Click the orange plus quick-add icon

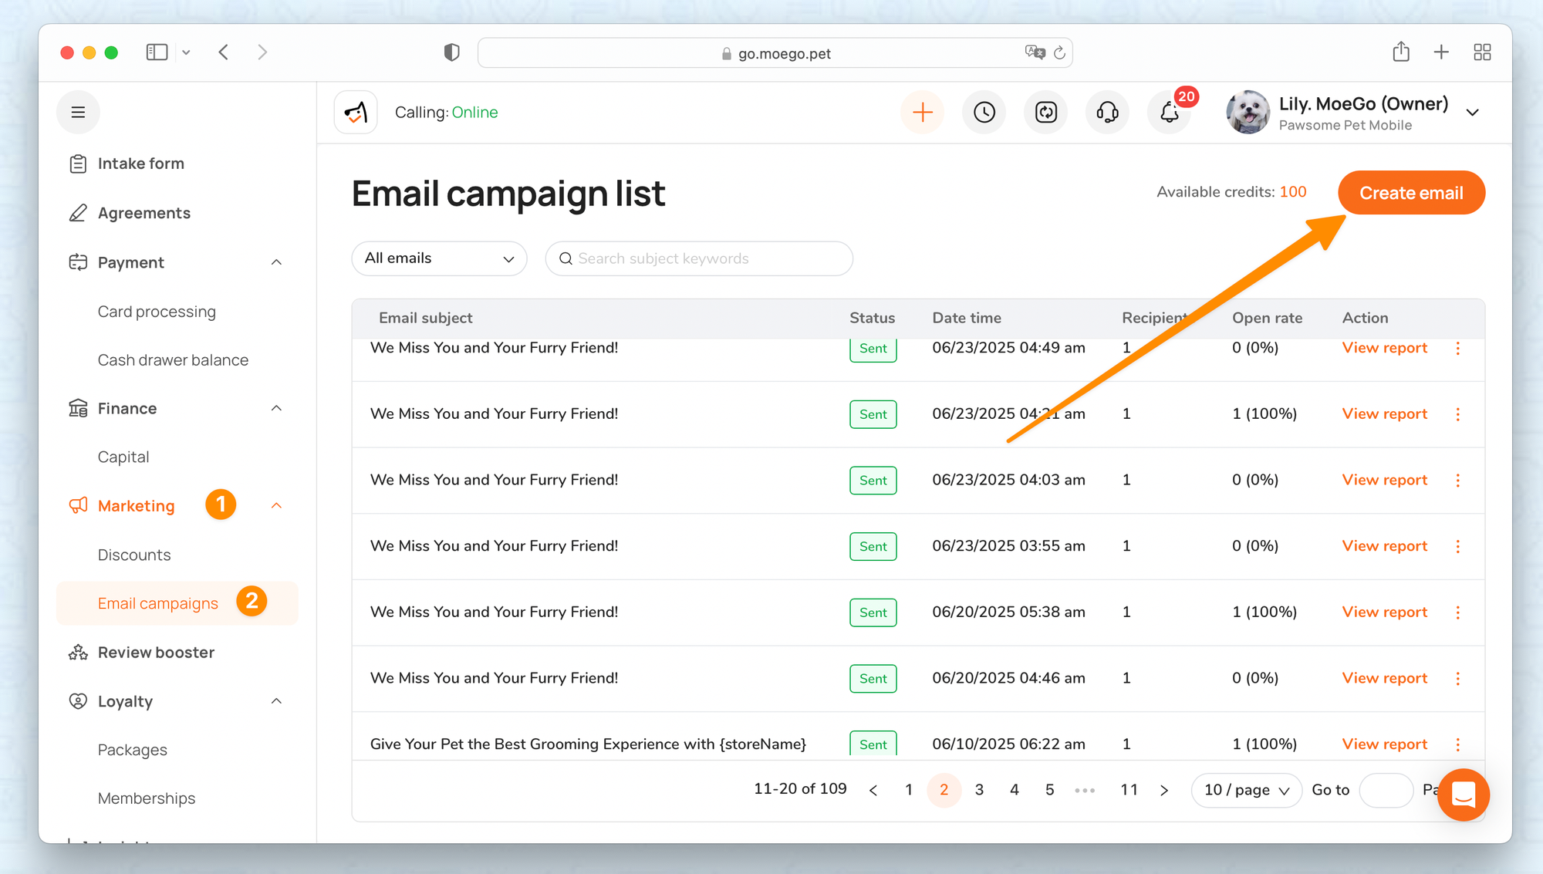click(922, 113)
